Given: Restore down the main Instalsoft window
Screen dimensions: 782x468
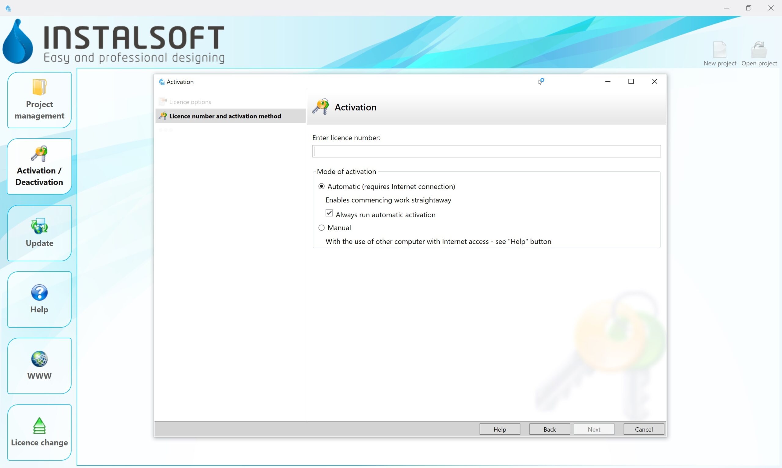Looking at the screenshot, I should 749,8.
